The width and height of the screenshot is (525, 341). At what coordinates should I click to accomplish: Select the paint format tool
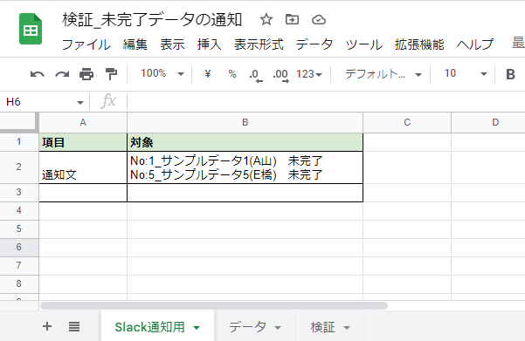(111, 74)
